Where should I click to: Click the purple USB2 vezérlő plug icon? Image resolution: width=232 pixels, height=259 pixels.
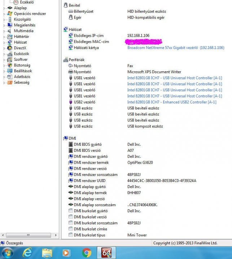[71, 102]
